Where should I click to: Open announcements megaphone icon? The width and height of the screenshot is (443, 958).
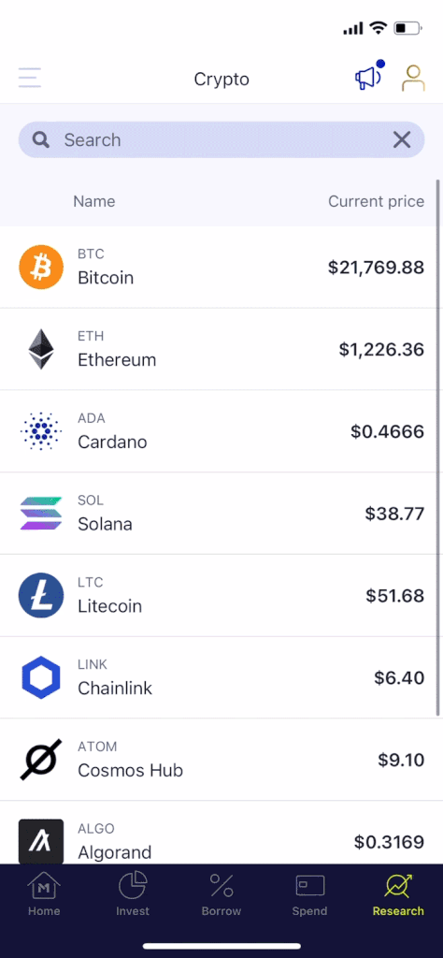(369, 76)
